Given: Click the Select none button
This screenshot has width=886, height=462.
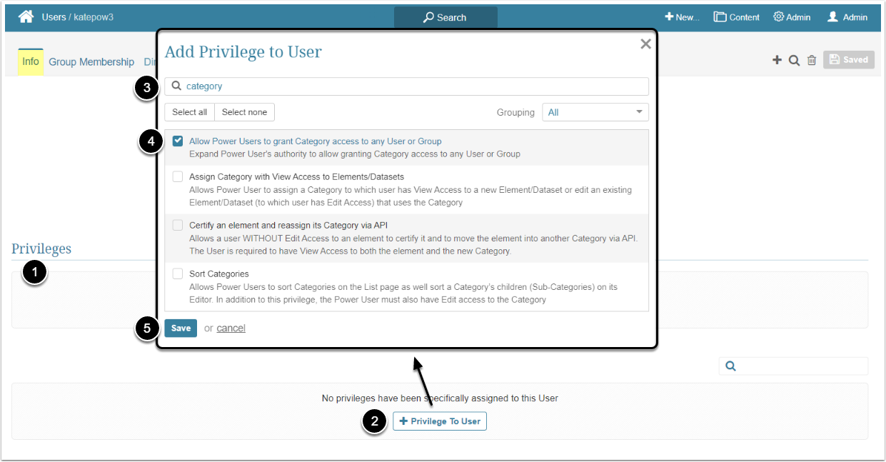Looking at the screenshot, I should click(244, 112).
